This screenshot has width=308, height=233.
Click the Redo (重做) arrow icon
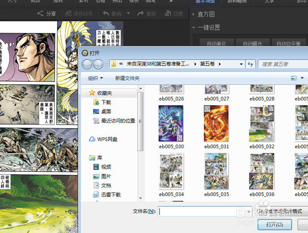(x=141, y=14)
